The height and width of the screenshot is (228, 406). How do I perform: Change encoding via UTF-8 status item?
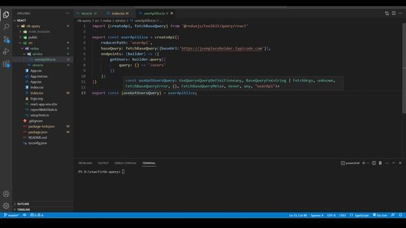[x=331, y=215]
